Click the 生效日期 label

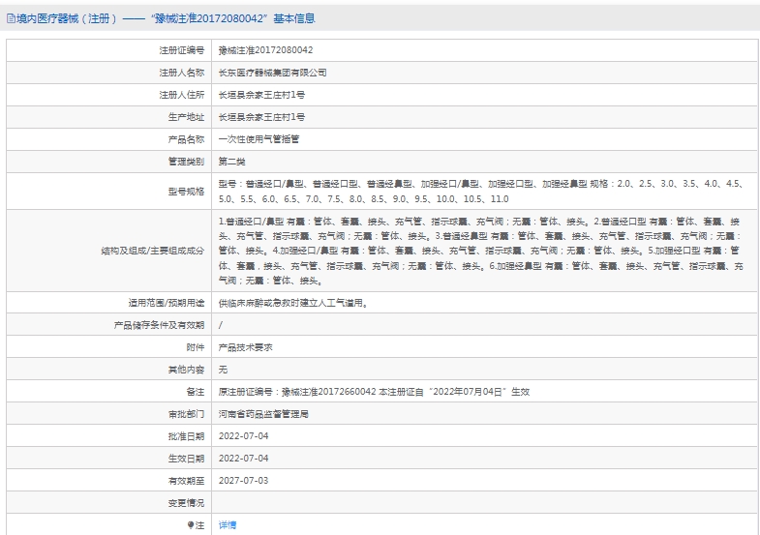tap(186, 459)
